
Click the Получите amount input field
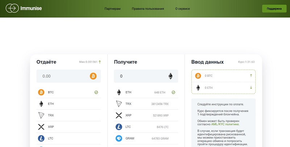pyautogui.click(x=146, y=76)
